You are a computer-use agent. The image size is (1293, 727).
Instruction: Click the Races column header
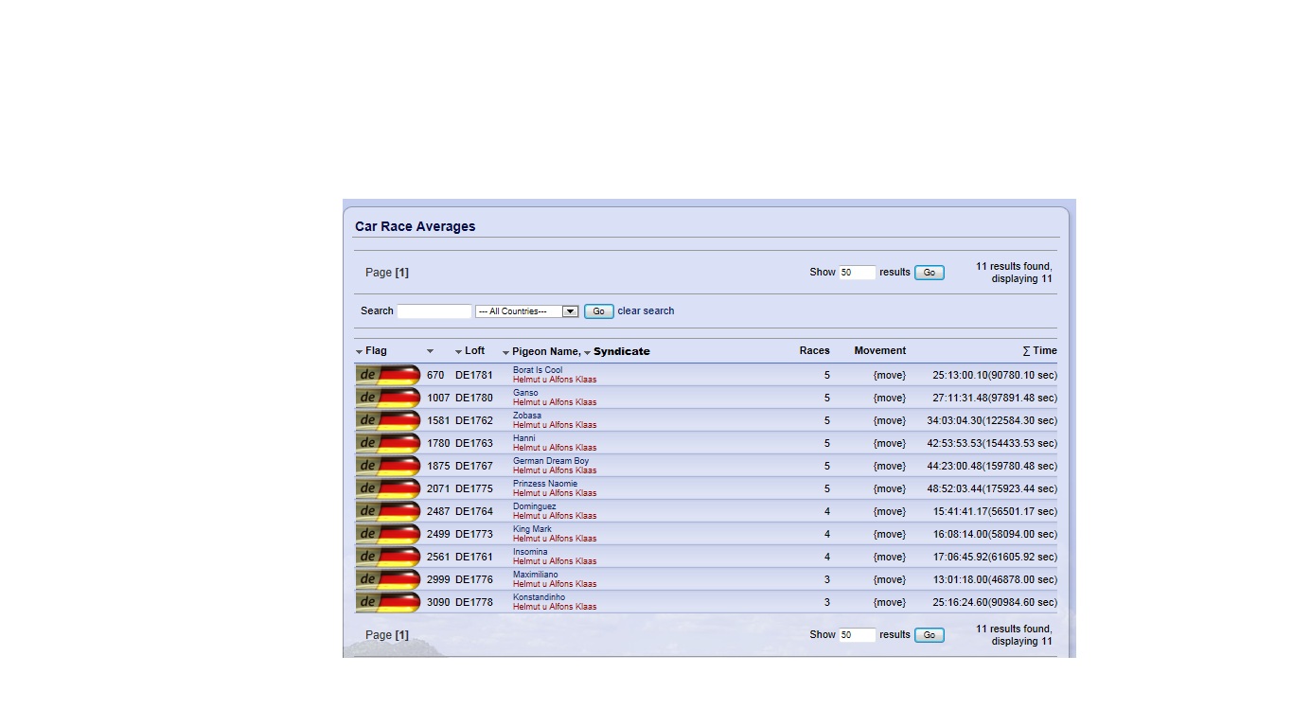point(814,350)
